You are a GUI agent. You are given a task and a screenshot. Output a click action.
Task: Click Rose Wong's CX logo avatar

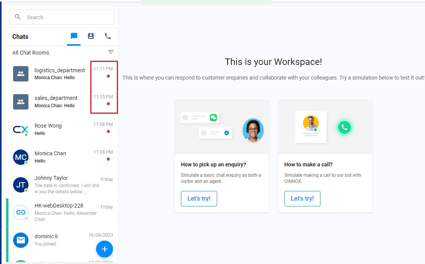tap(21, 130)
